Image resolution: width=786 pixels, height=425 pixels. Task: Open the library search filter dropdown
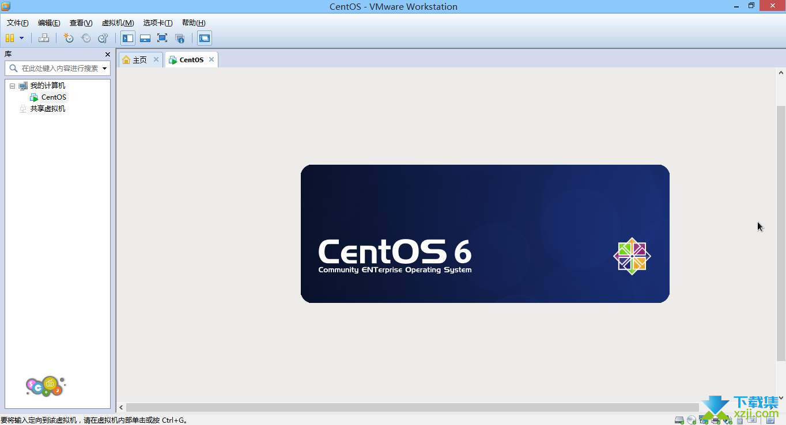pos(105,69)
